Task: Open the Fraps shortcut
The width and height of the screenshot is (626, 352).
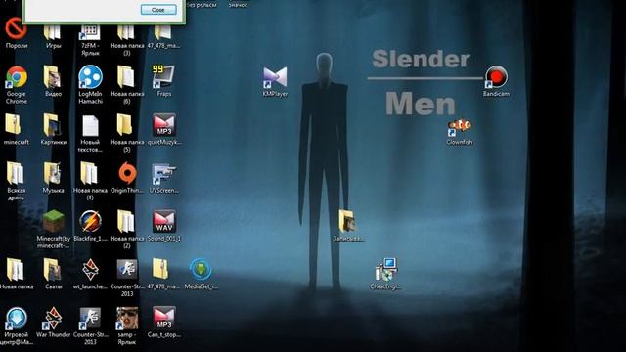Action: 163,76
